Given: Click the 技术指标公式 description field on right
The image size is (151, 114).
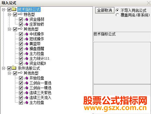Looking at the screenshot, I should pyautogui.click(x=122, y=36).
